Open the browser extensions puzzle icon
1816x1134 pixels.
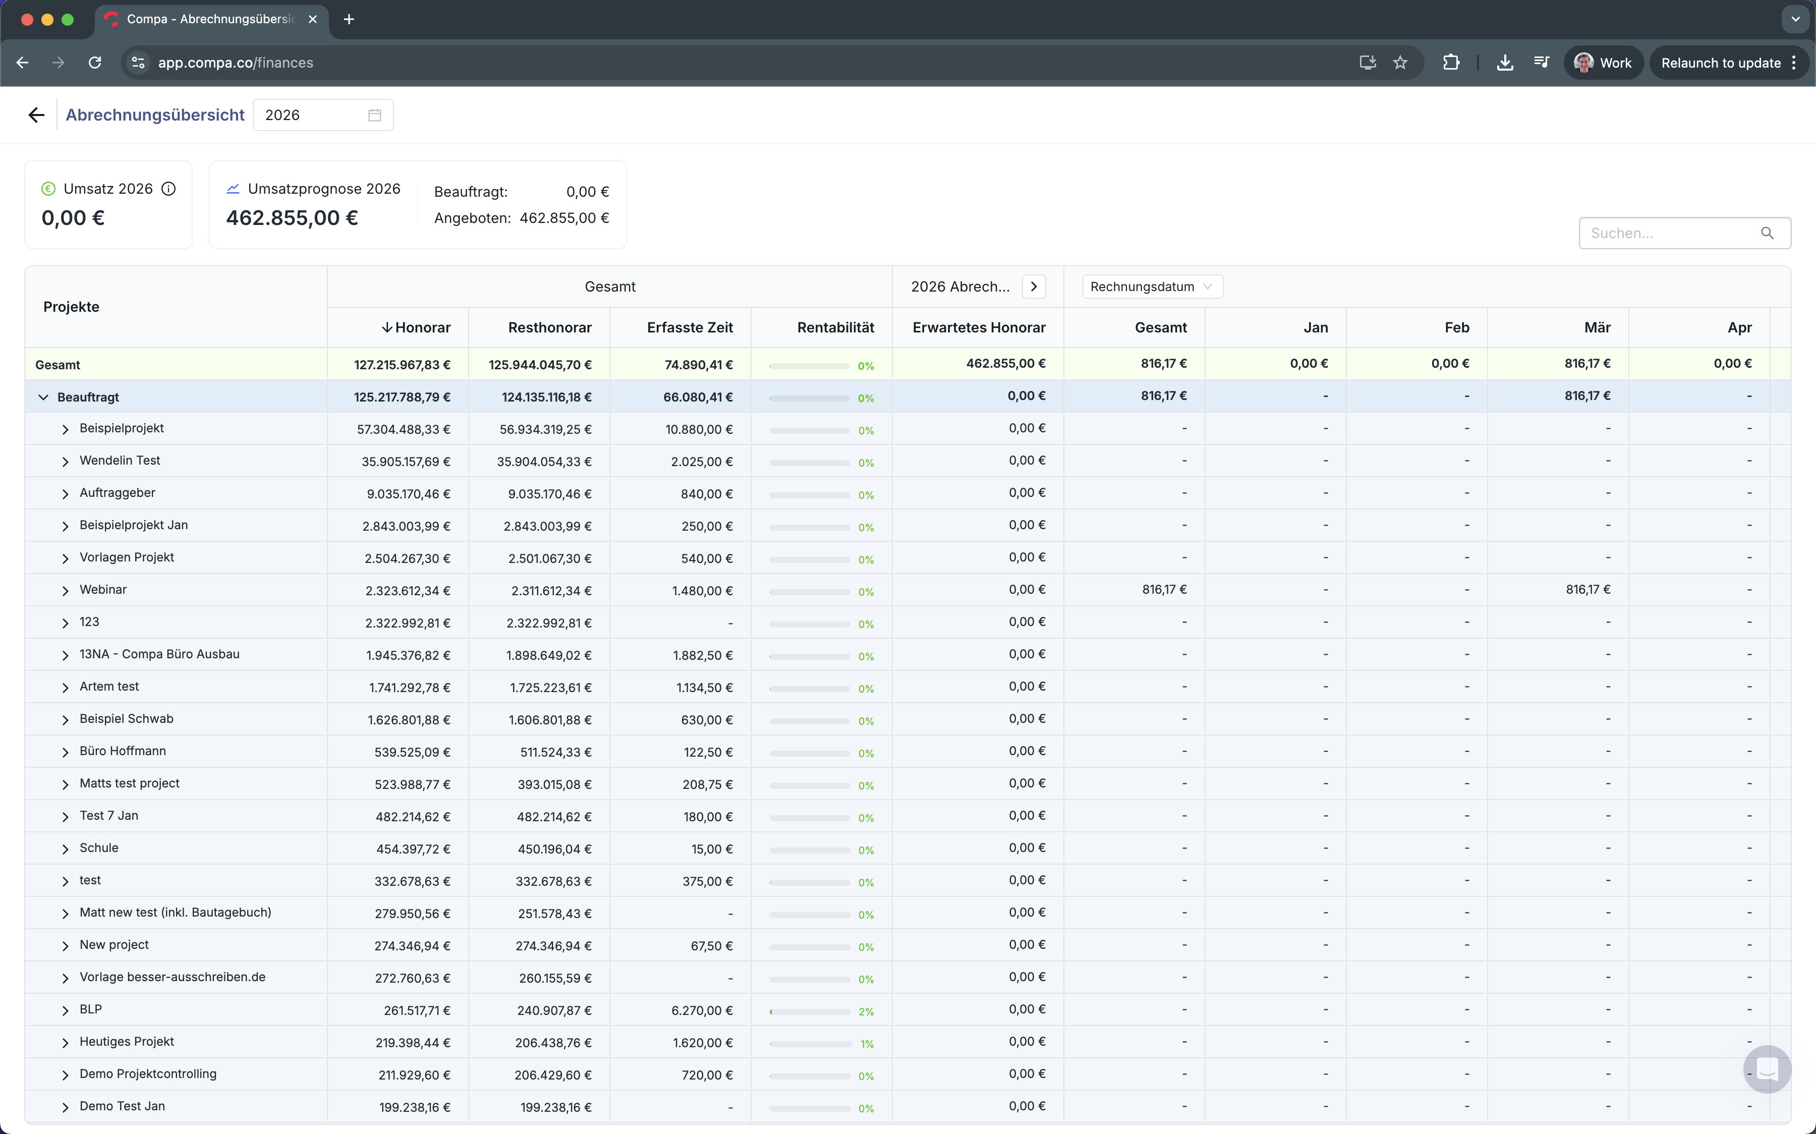click(1451, 63)
